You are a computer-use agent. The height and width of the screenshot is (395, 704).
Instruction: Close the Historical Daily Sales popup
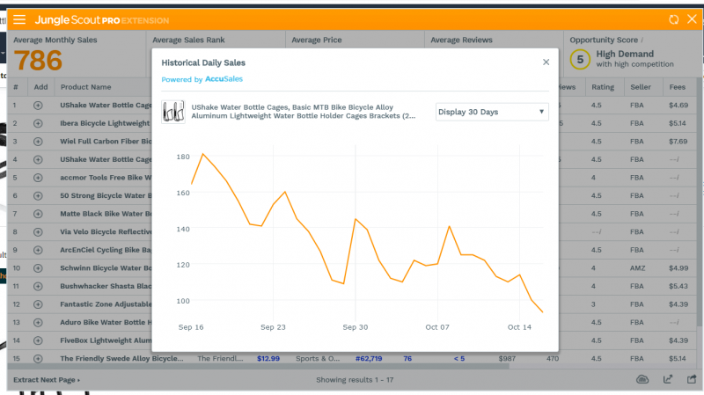(546, 62)
